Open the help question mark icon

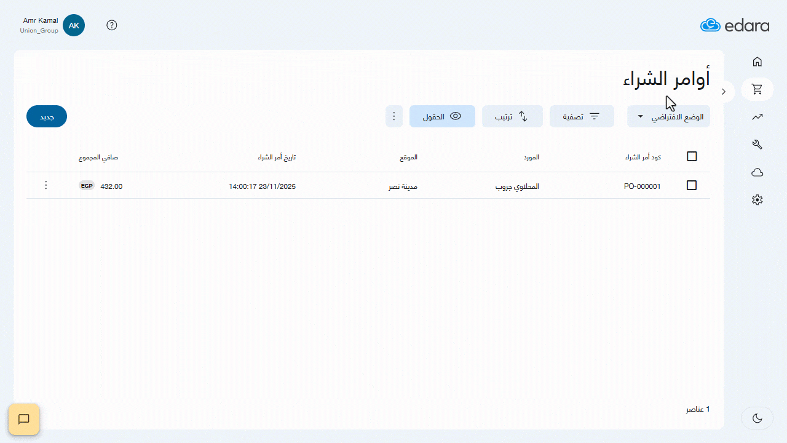[x=112, y=25]
